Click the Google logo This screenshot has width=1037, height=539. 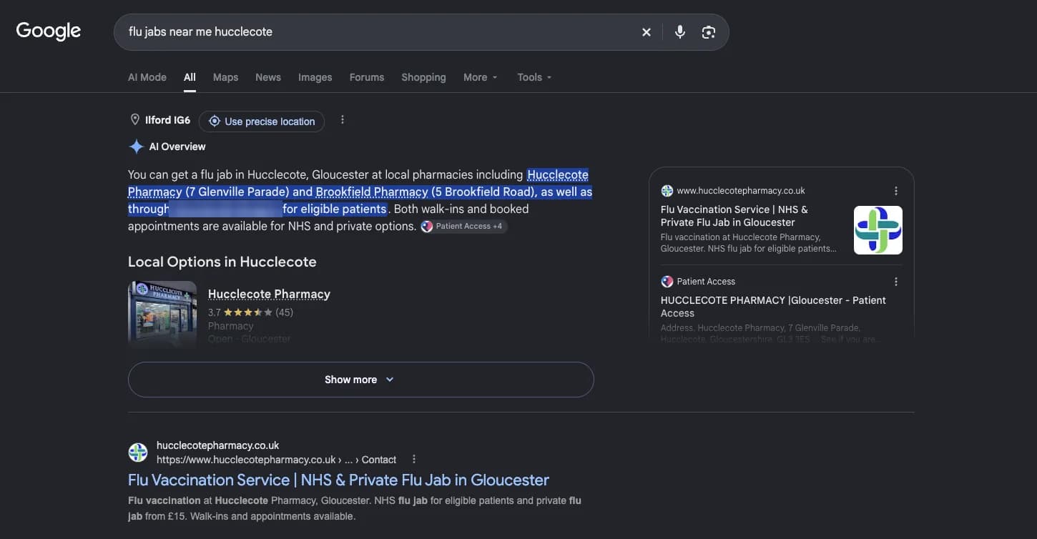coord(49,31)
